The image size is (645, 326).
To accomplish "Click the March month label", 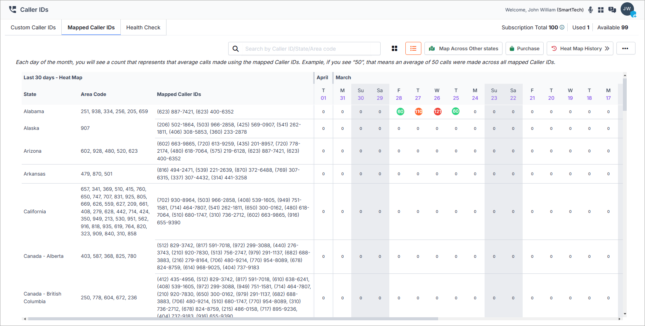I will pyautogui.click(x=343, y=77).
